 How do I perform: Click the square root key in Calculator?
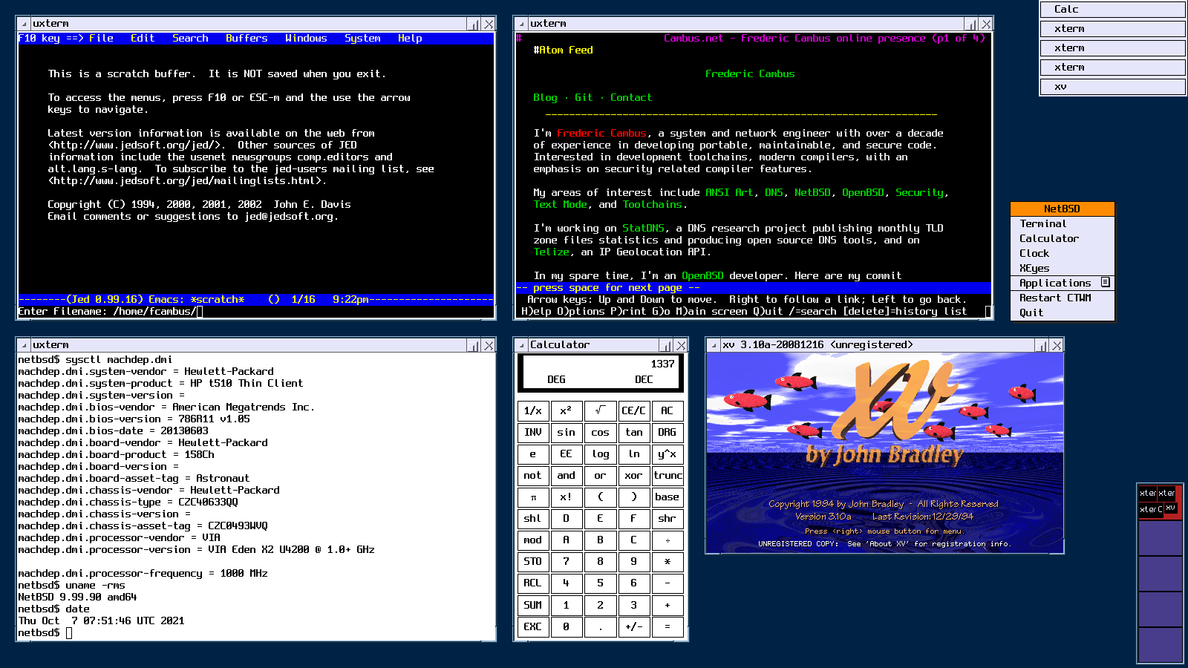point(600,410)
